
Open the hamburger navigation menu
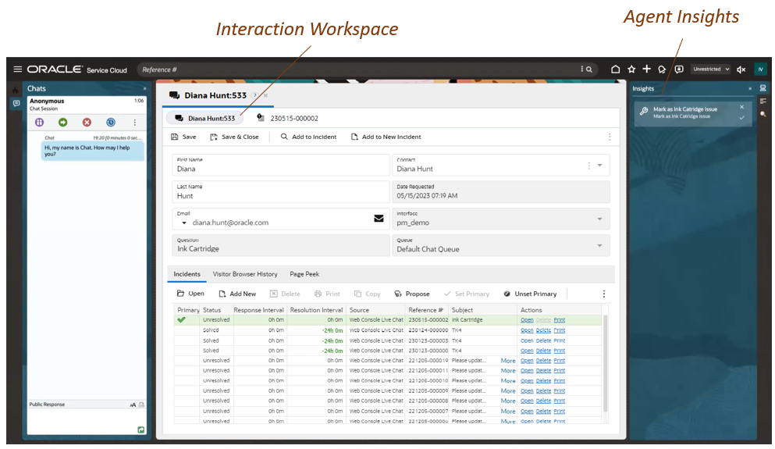coord(17,69)
